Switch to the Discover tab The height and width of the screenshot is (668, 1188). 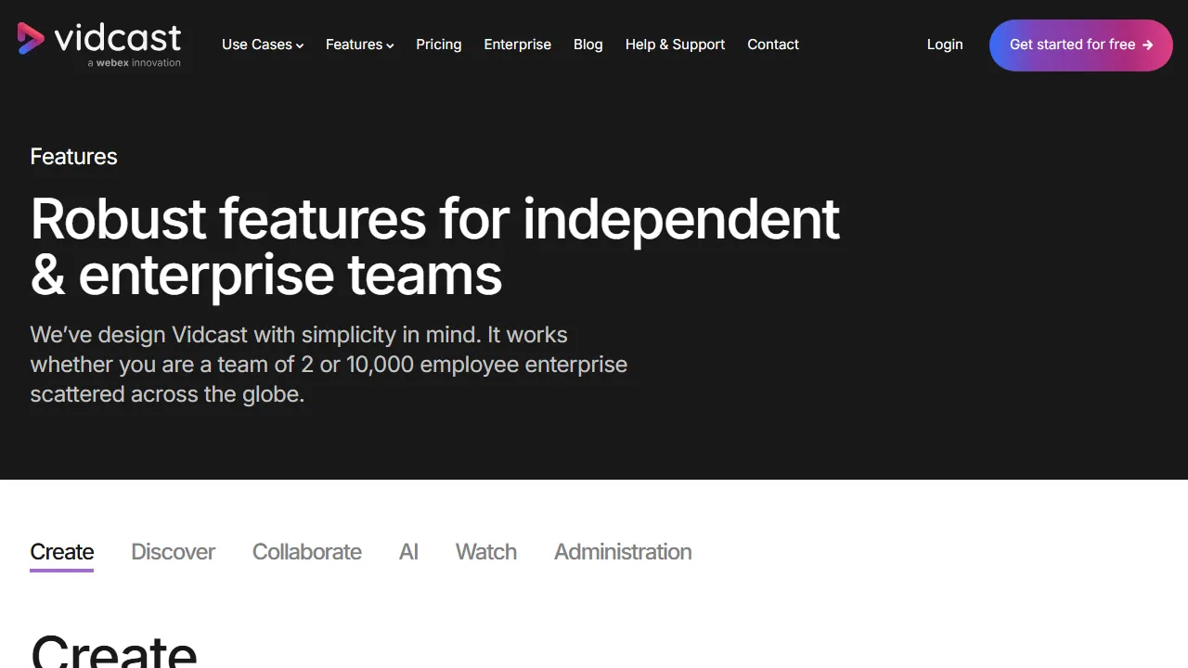point(174,552)
